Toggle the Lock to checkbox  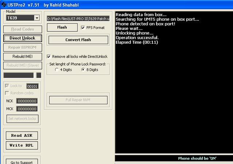(7, 86)
